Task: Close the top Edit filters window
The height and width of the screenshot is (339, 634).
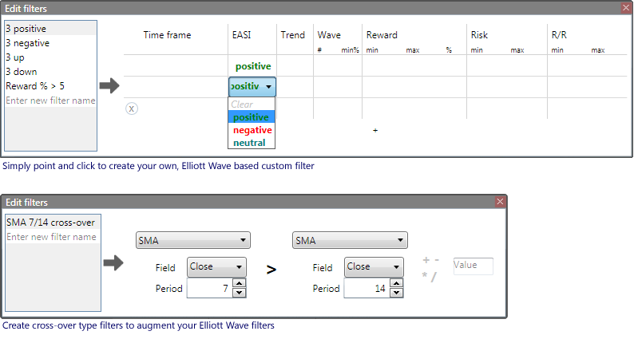Action: [626, 8]
